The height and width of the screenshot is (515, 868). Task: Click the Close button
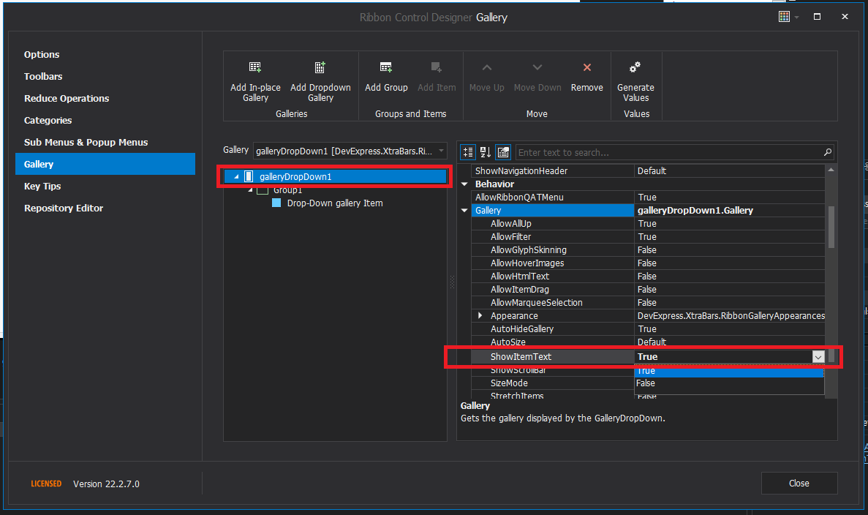tap(799, 484)
